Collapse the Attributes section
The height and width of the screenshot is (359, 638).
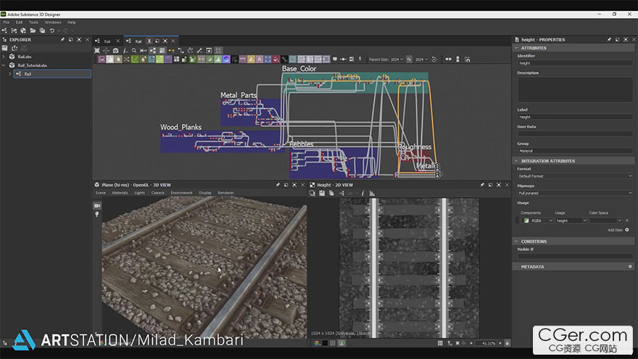click(x=516, y=48)
